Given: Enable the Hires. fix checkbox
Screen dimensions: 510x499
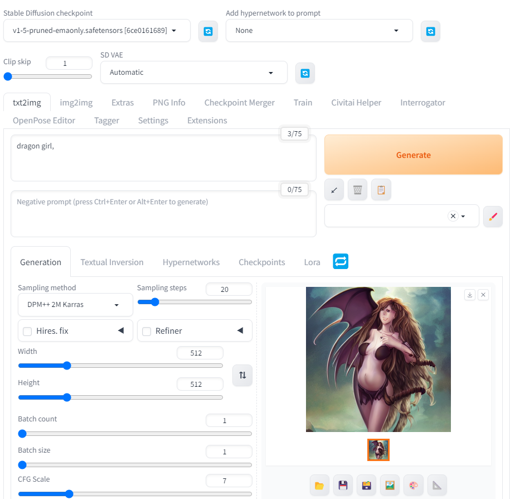Looking at the screenshot, I should click(x=27, y=332).
